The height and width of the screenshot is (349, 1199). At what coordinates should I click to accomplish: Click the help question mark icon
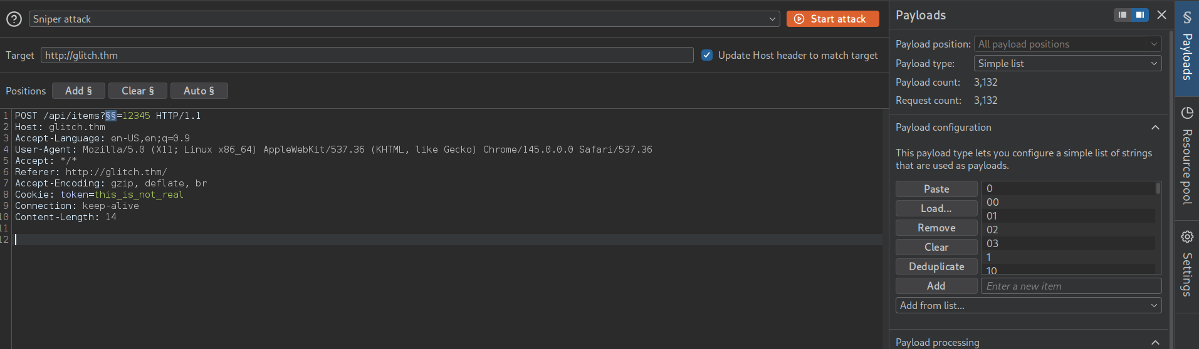14,19
